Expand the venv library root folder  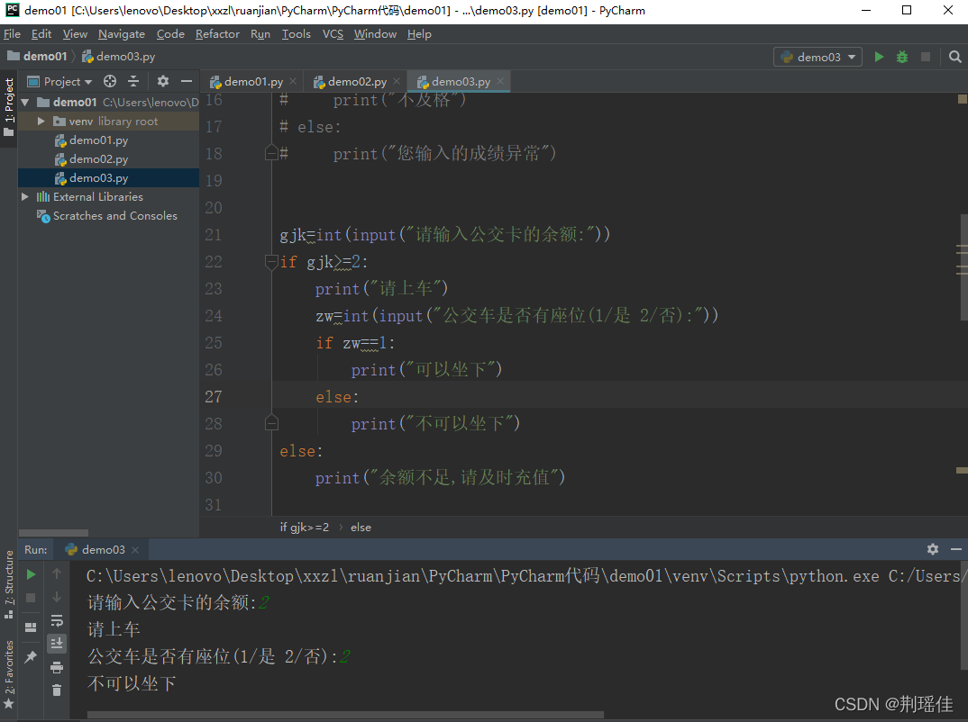pos(41,121)
